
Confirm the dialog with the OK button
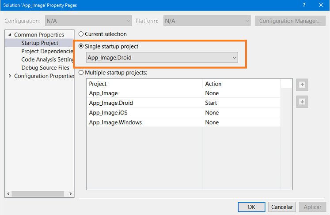click(251, 207)
